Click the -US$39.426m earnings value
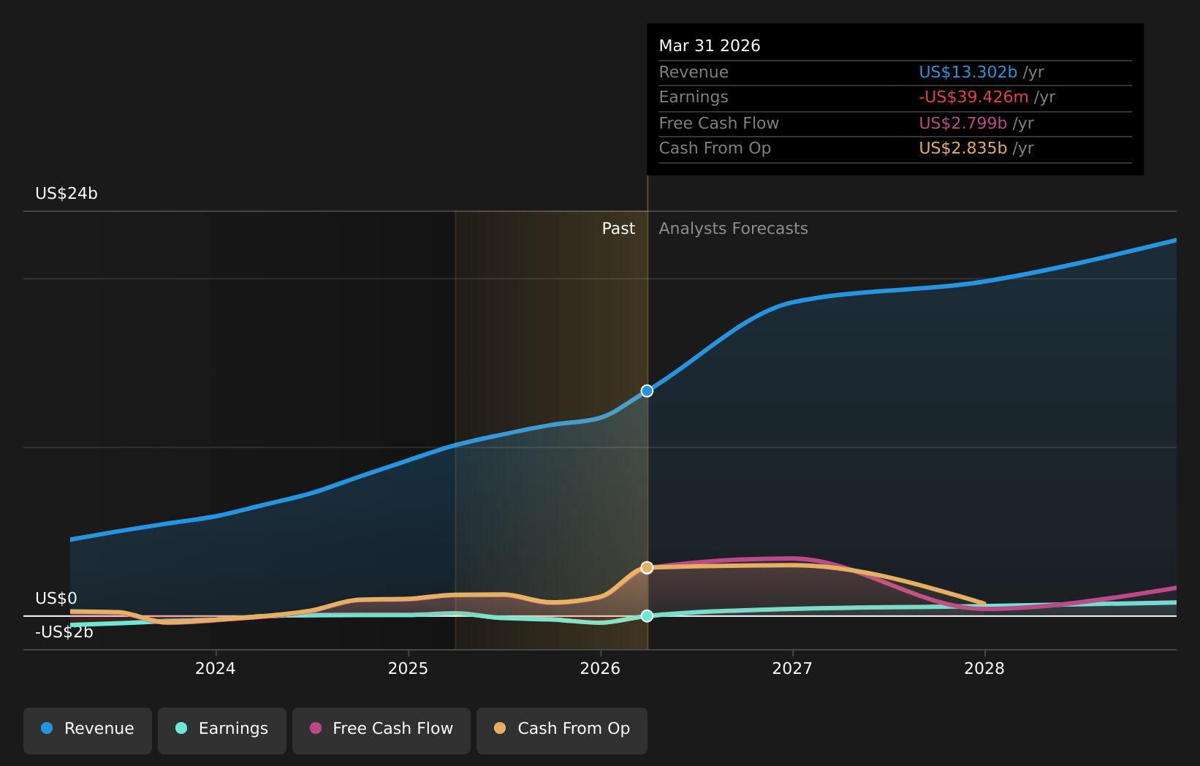The height and width of the screenshot is (766, 1200). point(973,97)
